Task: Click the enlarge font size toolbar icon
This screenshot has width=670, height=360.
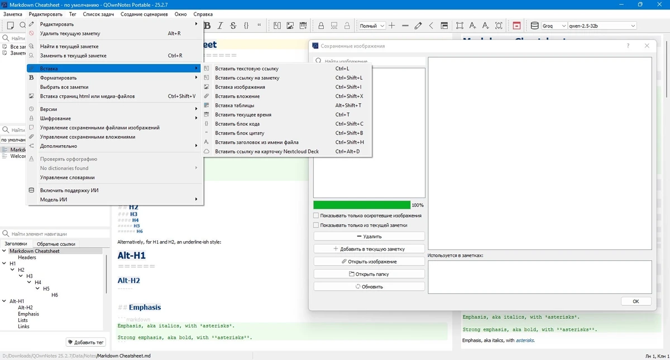Action: point(473,26)
